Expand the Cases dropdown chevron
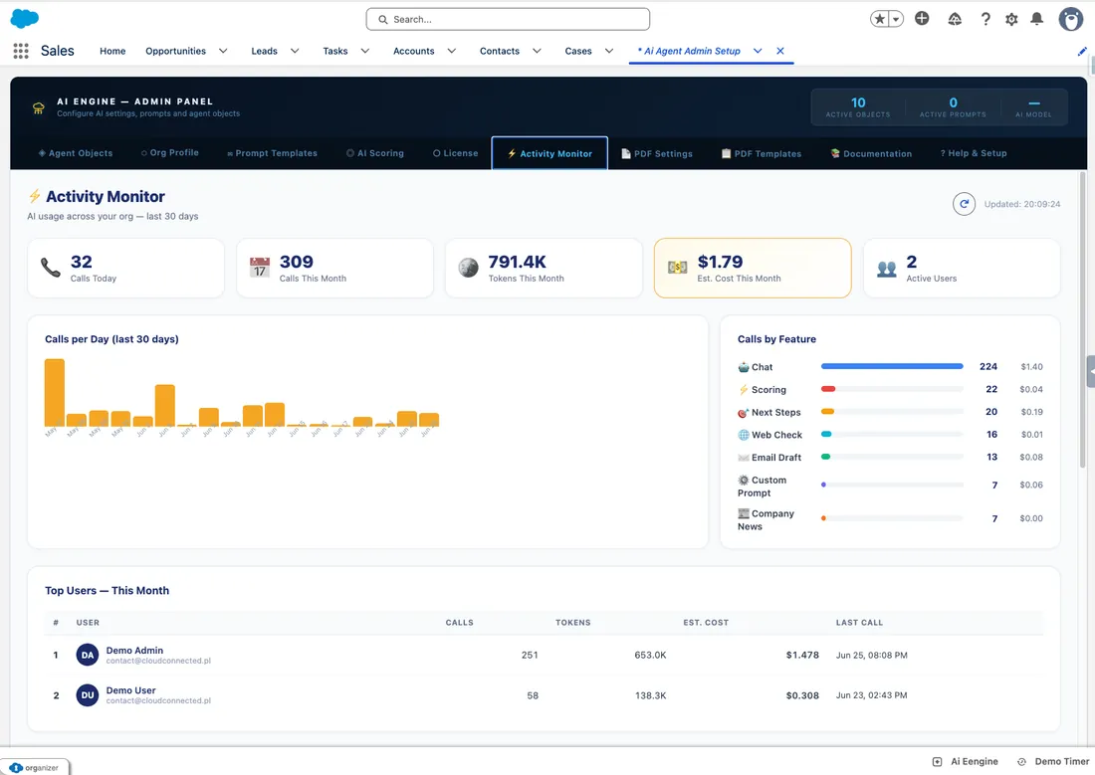 [609, 51]
